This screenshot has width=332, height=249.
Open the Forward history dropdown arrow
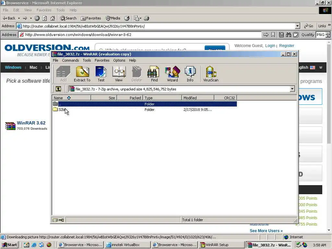(x=31, y=18)
